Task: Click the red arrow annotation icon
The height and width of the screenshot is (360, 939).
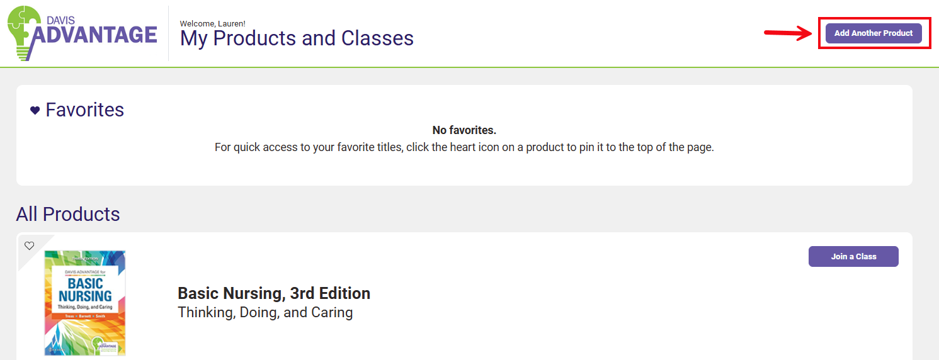Action: [788, 33]
